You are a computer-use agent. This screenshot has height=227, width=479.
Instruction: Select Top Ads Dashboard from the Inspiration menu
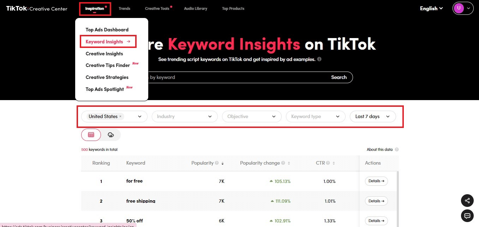tap(107, 30)
